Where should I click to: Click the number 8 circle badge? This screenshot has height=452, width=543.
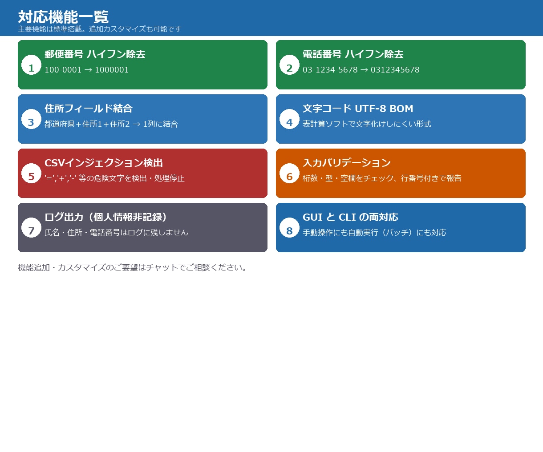coord(289,228)
